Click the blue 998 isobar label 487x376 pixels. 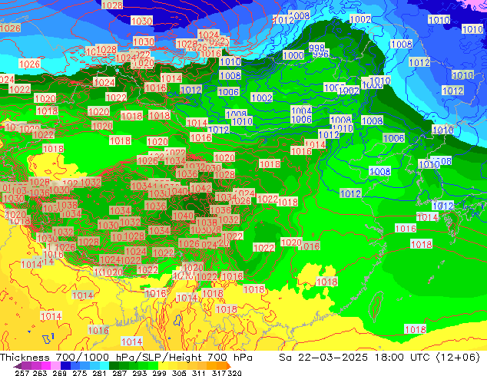pos(316,48)
